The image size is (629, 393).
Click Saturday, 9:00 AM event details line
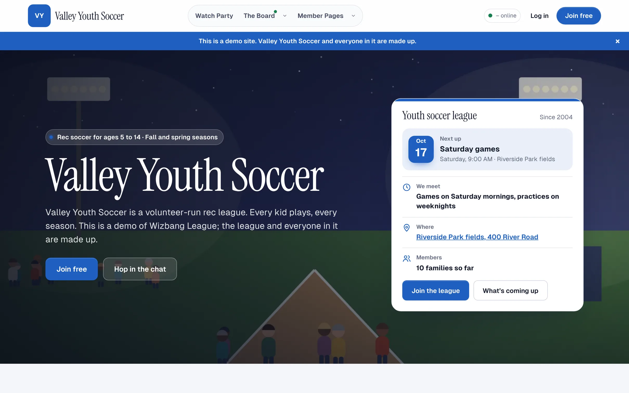pyautogui.click(x=497, y=159)
